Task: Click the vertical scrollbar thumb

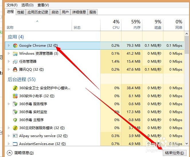Action: (187, 45)
